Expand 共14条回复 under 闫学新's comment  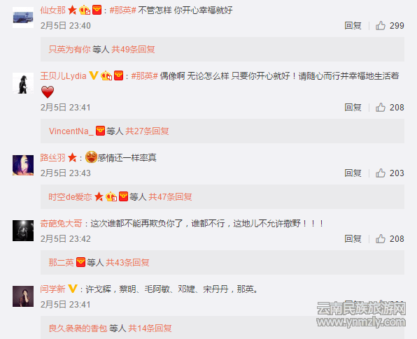pyautogui.click(x=150, y=329)
